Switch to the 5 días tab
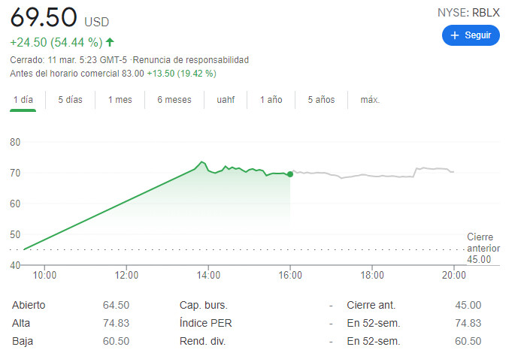524x362 pixels. coord(70,100)
